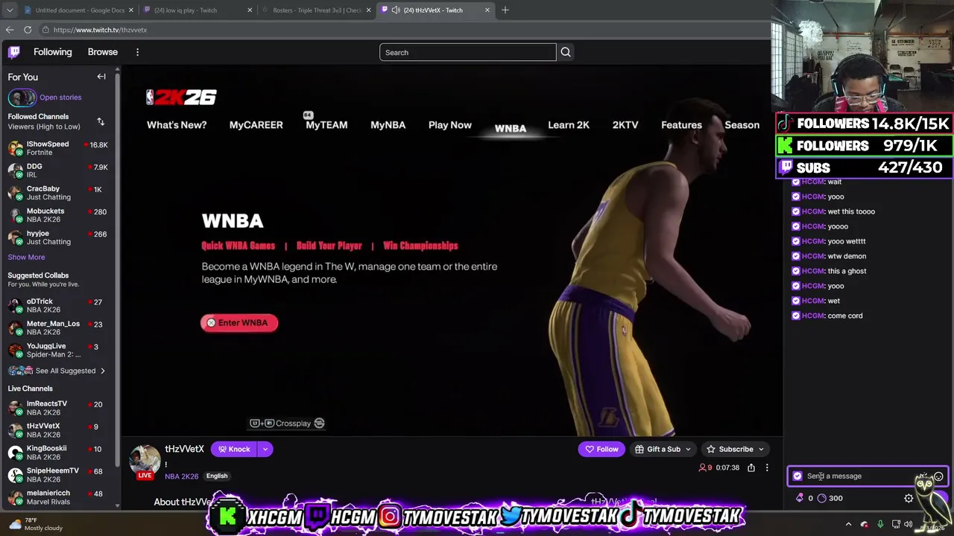Open the browser tab search list
Screen dimensions: 954x536
tap(9, 10)
